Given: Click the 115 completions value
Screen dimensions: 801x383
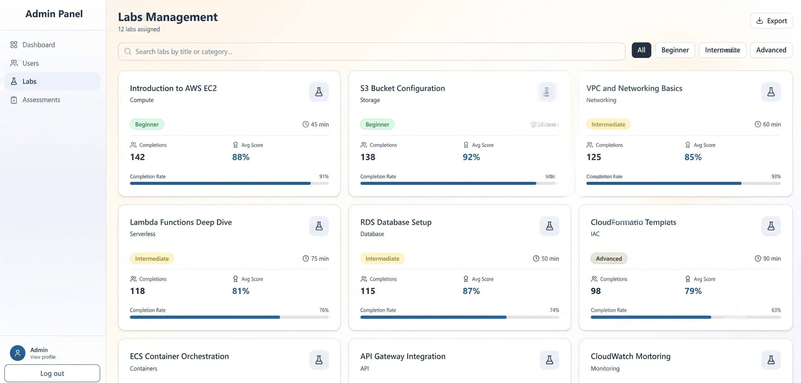Looking at the screenshot, I should [x=368, y=291].
